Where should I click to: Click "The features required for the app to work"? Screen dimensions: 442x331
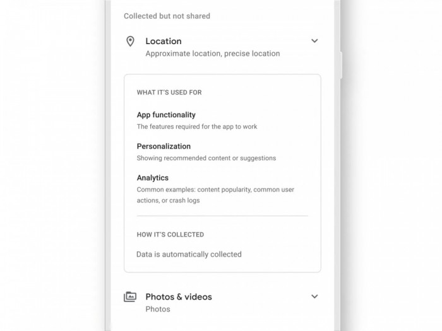click(197, 127)
